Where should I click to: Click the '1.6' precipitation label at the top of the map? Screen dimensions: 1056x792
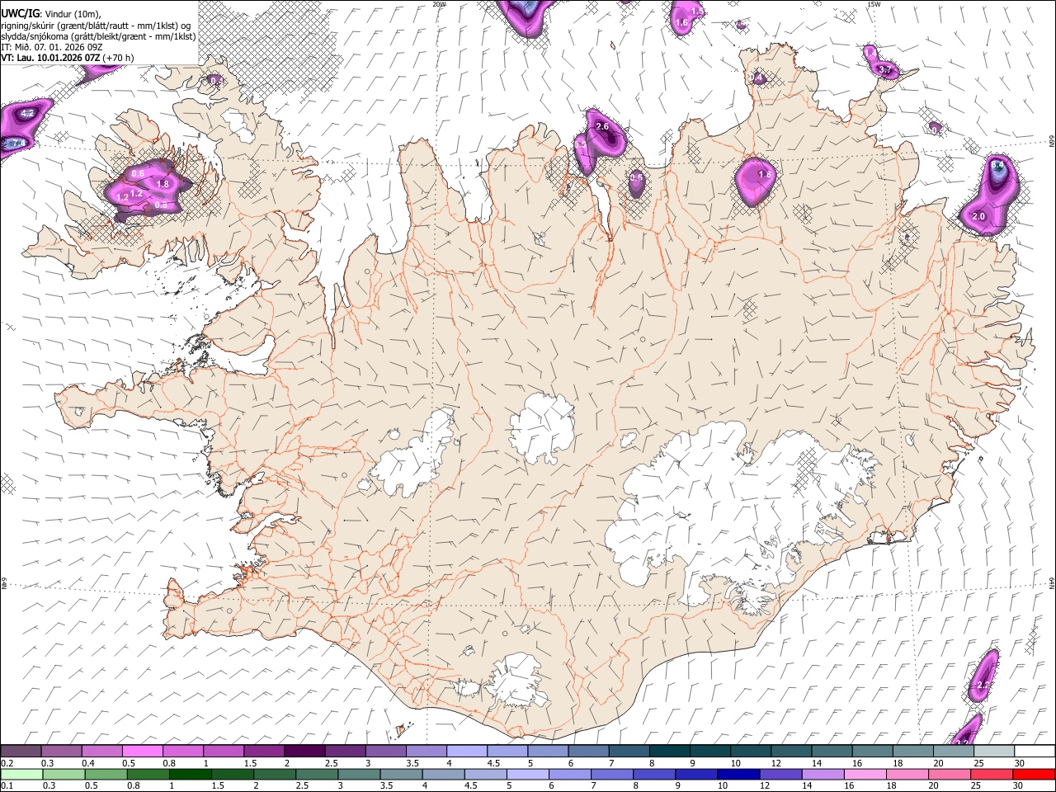point(681,23)
